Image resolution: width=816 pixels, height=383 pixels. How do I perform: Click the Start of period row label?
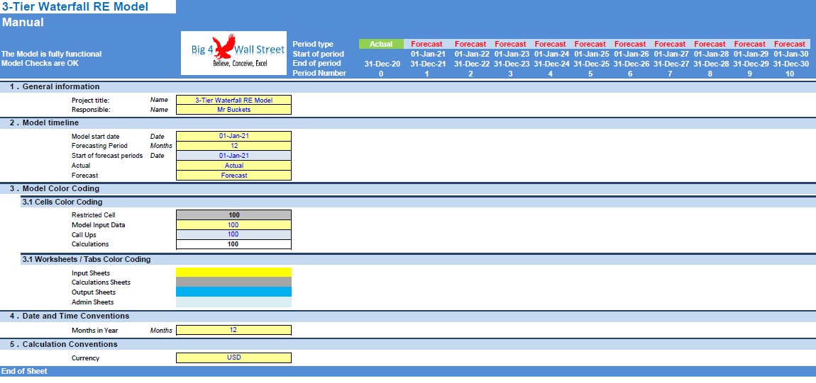[319, 54]
